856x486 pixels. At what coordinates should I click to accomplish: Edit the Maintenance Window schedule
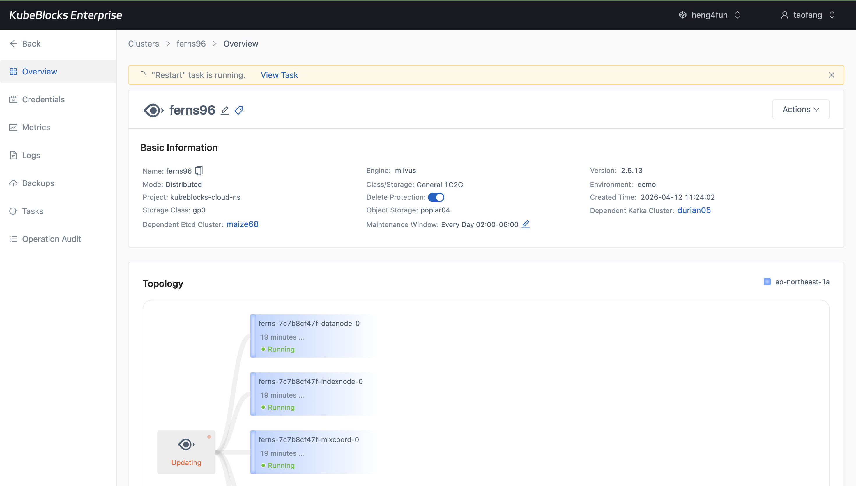tap(526, 224)
